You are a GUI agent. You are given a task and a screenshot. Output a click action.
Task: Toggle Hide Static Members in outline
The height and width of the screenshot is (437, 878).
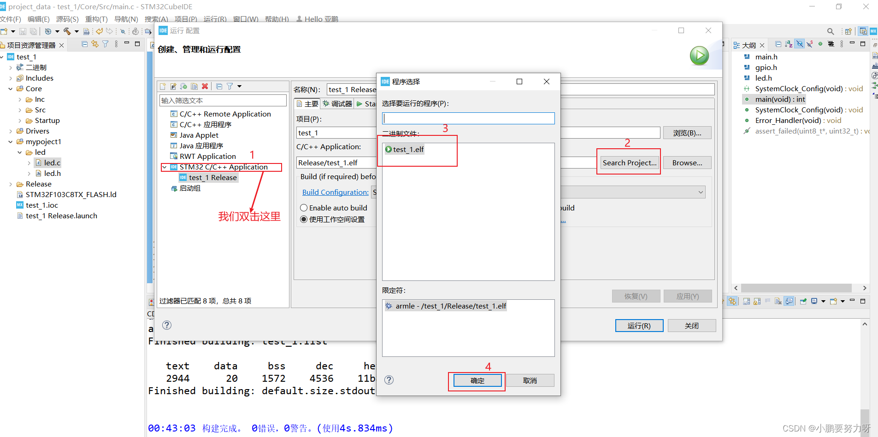point(810,44)
